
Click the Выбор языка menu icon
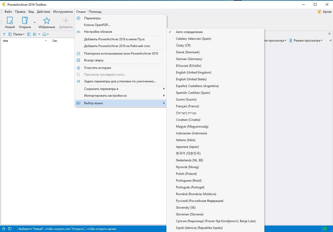pyautogui.click(x=78, y=103)
